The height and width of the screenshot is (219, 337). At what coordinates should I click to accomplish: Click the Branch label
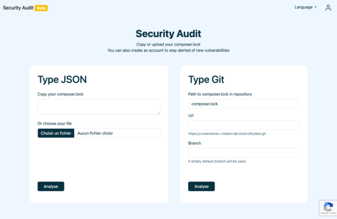pyautogui.click(x=194, y=143)
